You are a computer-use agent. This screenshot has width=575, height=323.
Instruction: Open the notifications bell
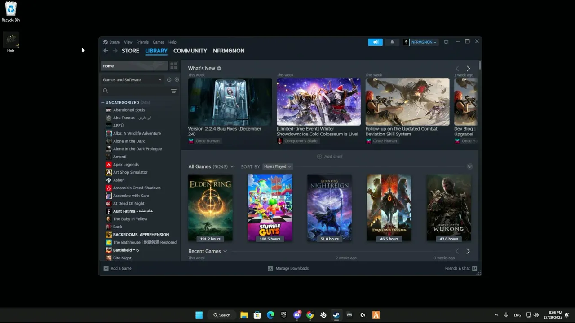(x=392, y=42)
